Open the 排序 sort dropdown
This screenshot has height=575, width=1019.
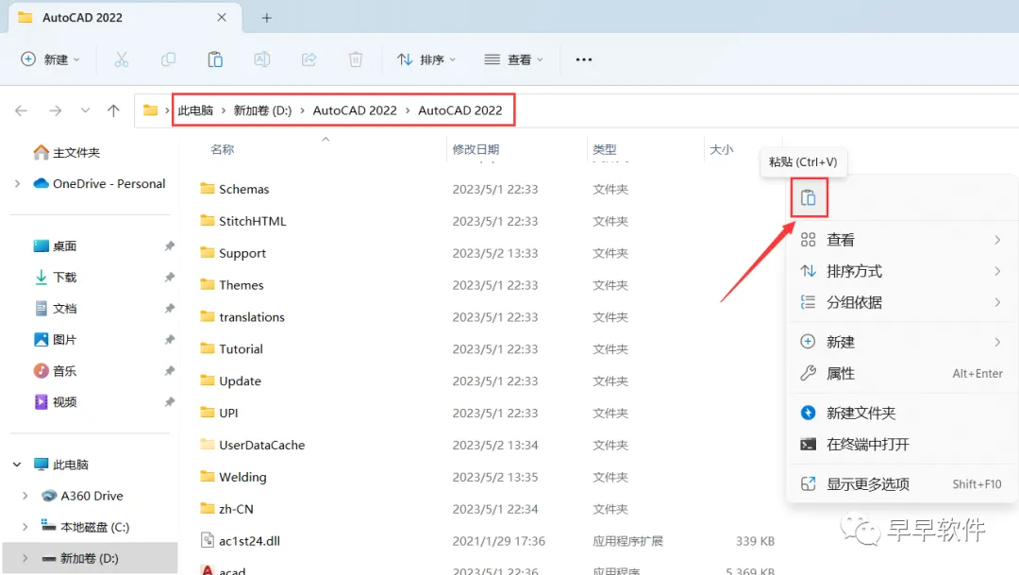pyautogui.click(x=426, y=59)
